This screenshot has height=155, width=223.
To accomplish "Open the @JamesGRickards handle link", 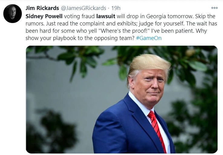I will tap(84, 8).
